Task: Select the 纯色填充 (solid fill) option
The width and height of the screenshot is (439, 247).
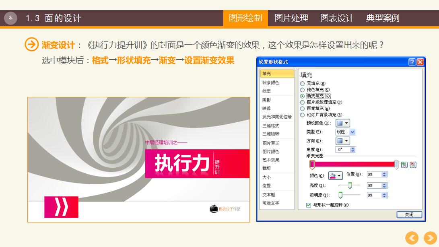Action: (x=303, y=90)
